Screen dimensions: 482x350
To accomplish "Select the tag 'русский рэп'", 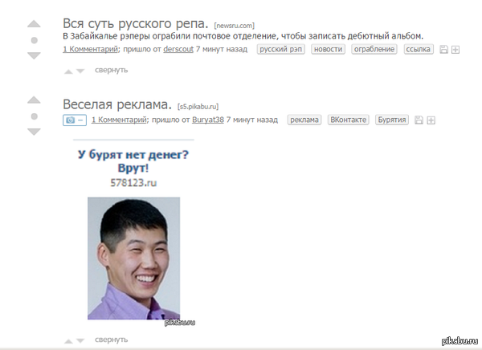I will [x=281, y=49].
